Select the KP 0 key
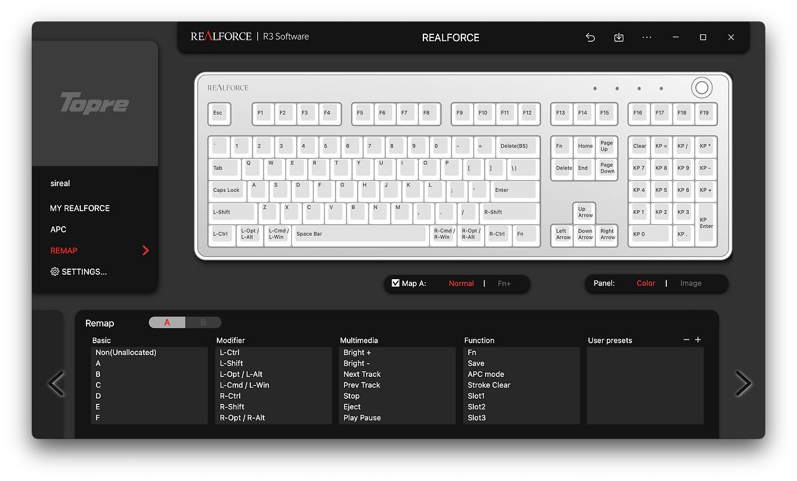797x481 pixels. click(651, 234)
